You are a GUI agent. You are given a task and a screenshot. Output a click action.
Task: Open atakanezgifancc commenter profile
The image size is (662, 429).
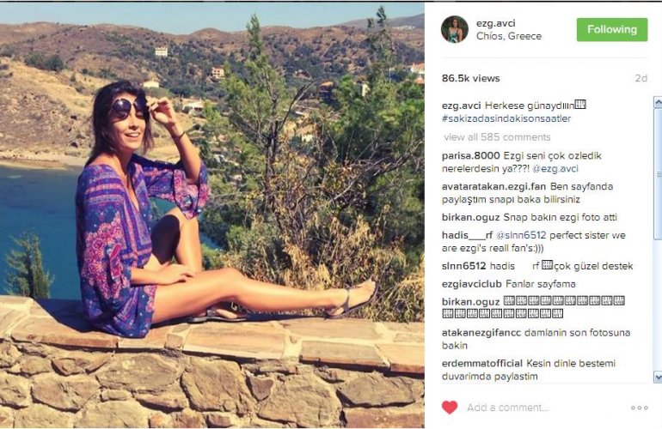481,333
